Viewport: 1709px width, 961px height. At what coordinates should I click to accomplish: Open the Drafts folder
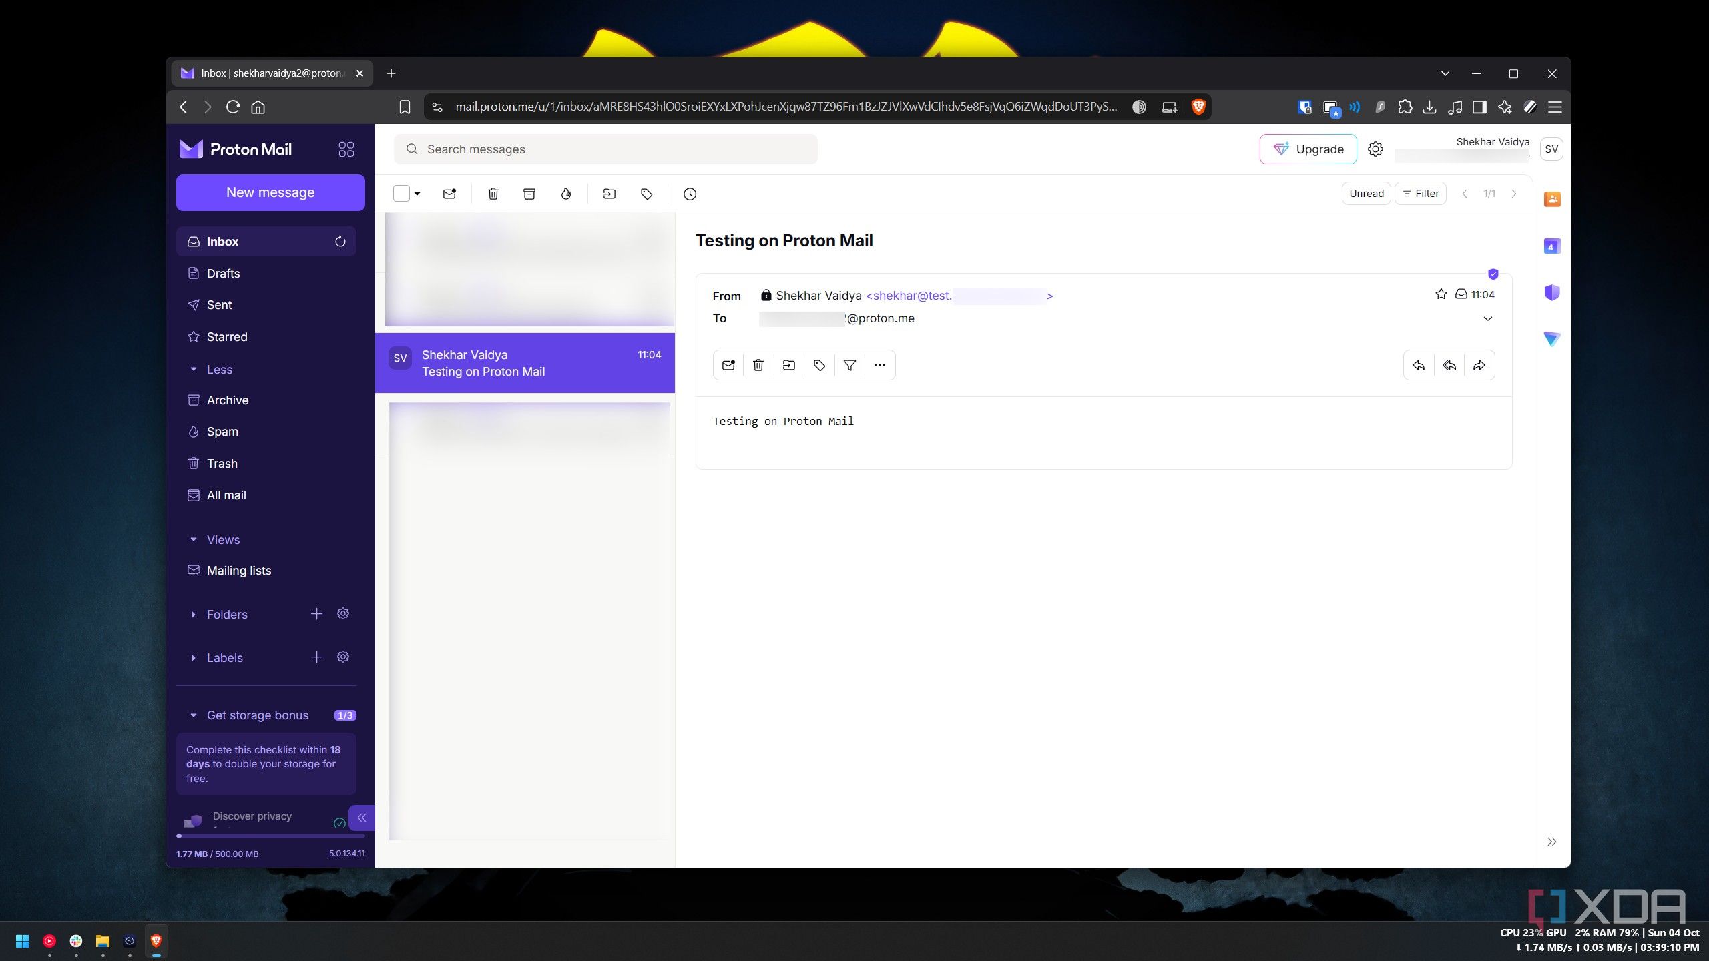[266, 274]
